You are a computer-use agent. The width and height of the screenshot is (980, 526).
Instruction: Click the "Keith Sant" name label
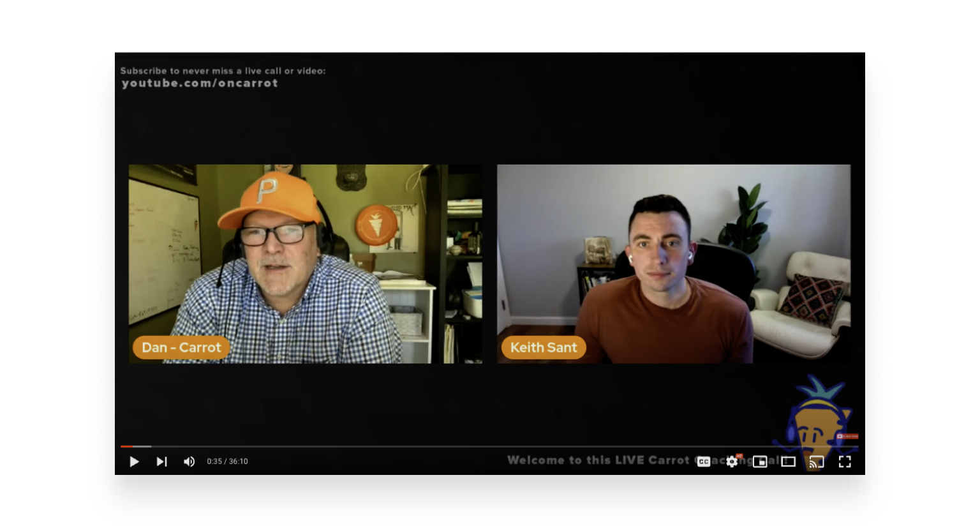544,347
